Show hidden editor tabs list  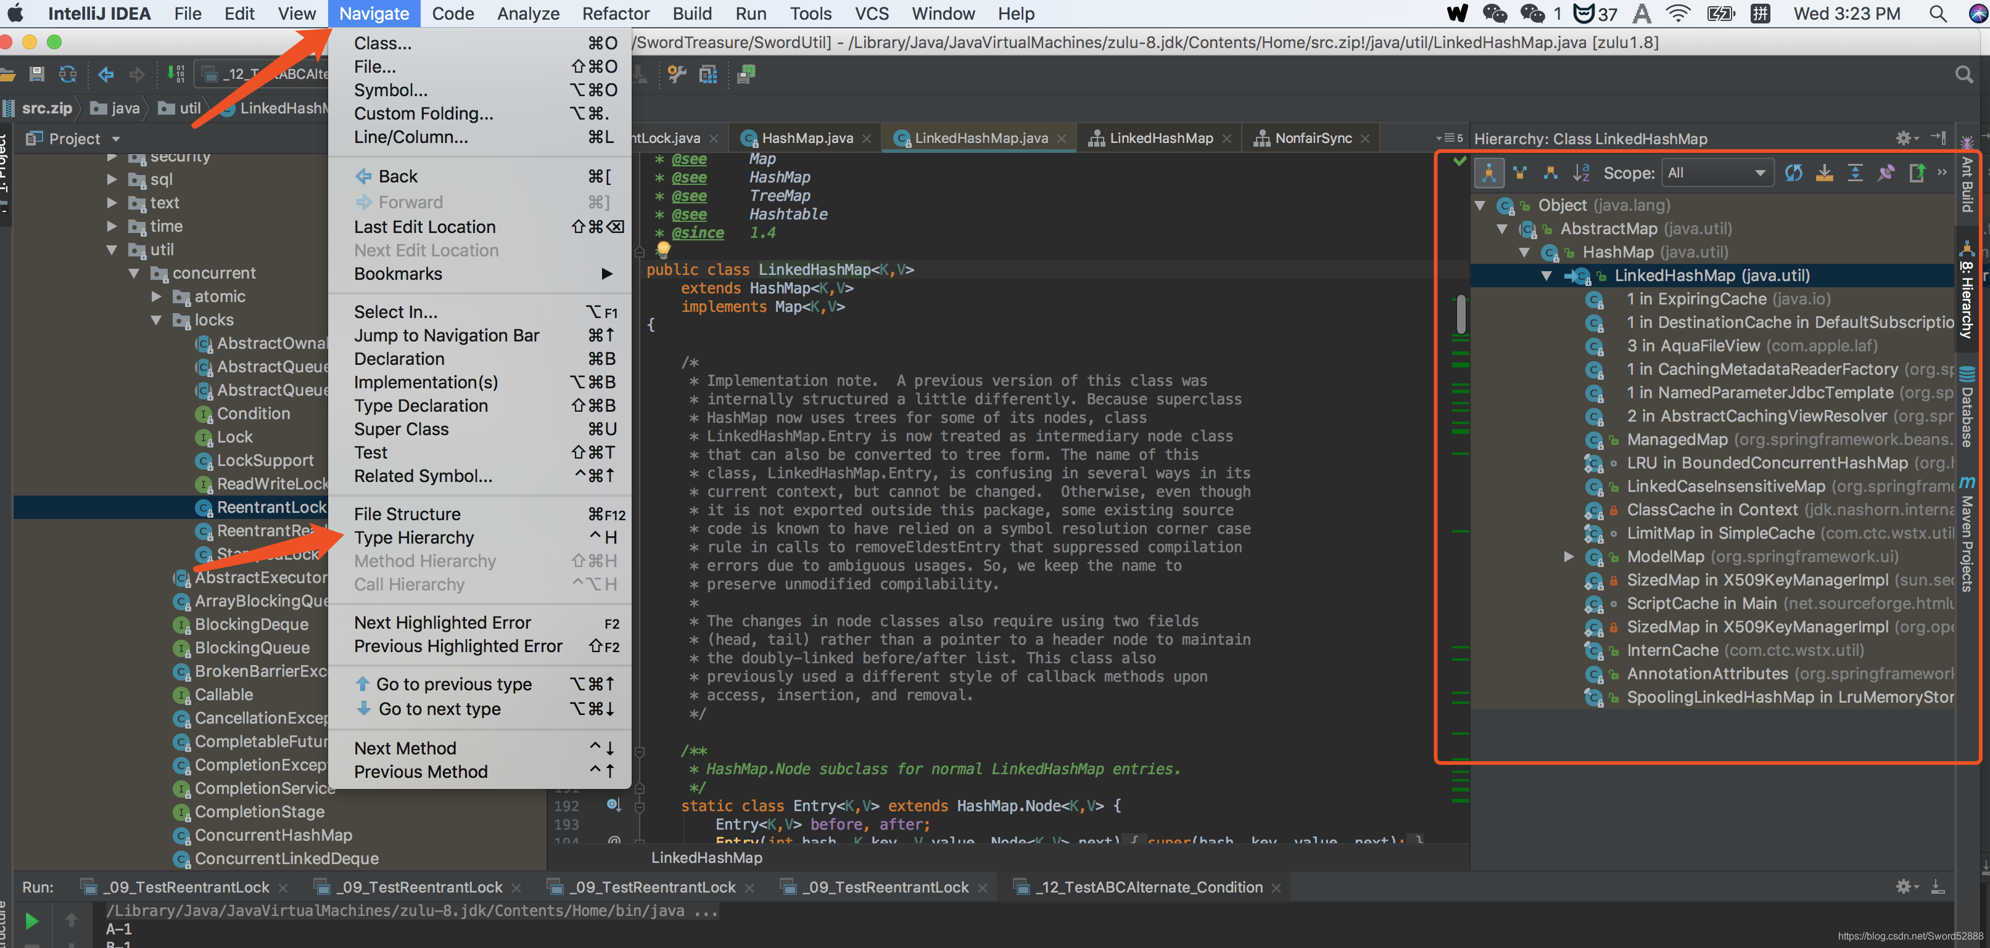pos(1448,138)
